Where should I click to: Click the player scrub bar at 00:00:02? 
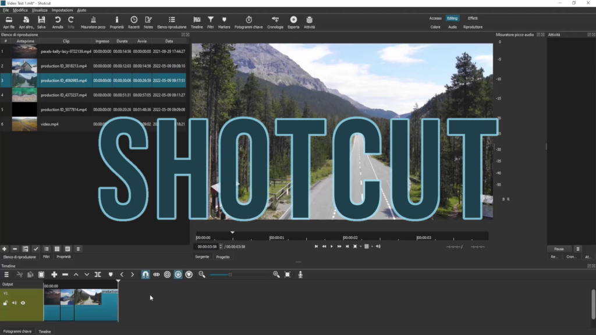[x=343, y=237]
